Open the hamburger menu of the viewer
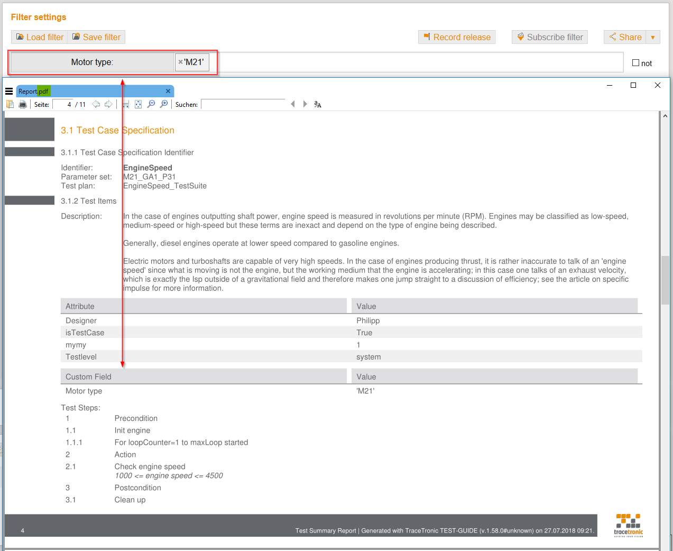The height and width of the screenshot is (551, 673). click(8, 90)
